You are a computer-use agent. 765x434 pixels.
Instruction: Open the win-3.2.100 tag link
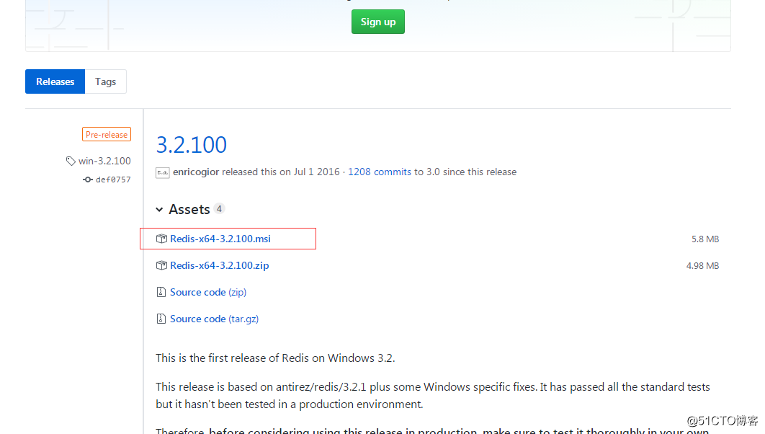click(x=104, y=161)
